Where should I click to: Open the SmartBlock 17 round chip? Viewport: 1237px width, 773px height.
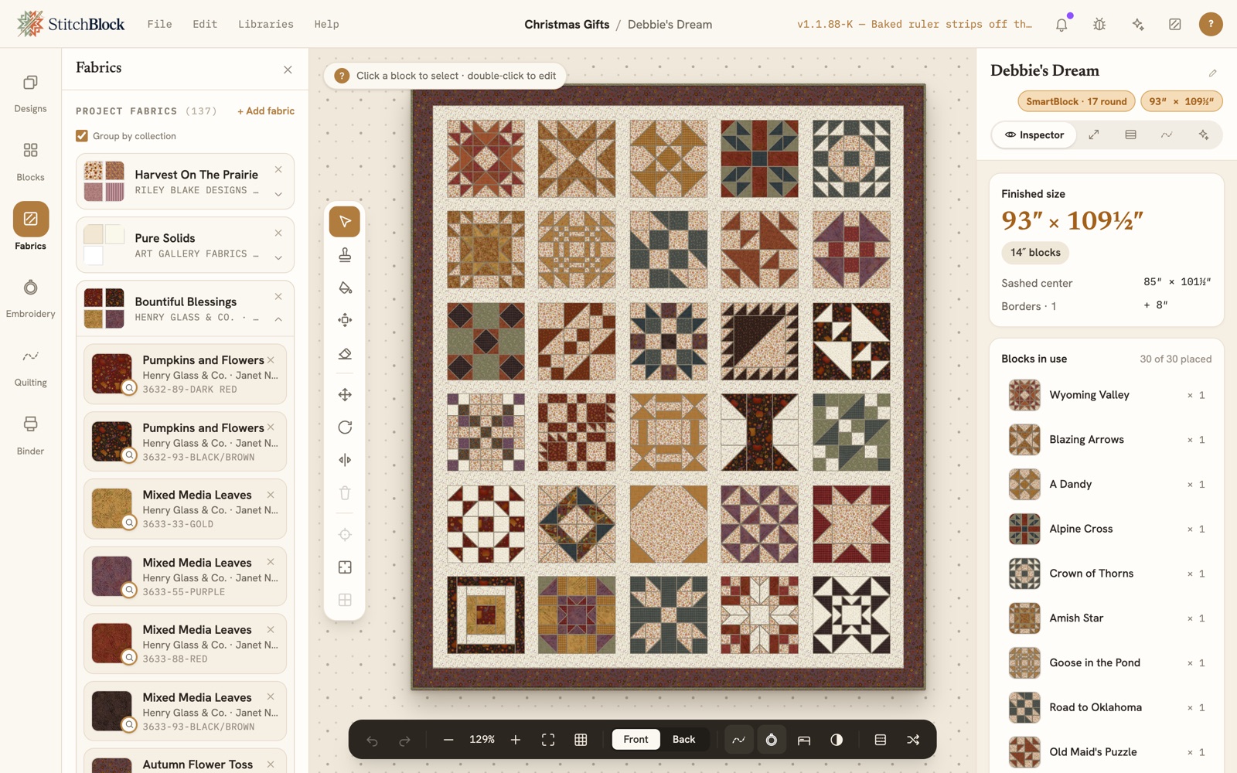1076,101
